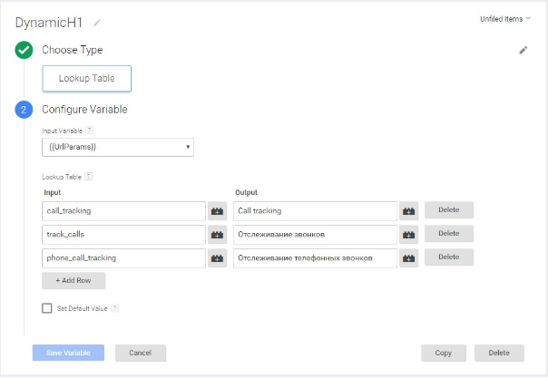The height and width of the screenshot is (378, 548).
Task: Open variable picker for Отслеживание телефонных звонков output
Action: pos(409,257)
